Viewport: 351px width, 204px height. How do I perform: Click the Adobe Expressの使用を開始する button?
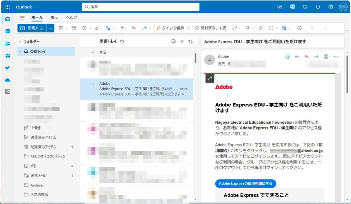pyautogui.click(x=245, y=184)
